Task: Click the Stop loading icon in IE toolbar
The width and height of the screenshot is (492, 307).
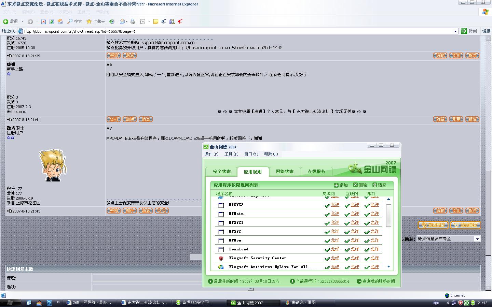Action: point(43,21)
